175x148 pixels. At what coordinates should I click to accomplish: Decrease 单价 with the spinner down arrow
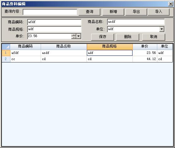click(x=74, y=37)
